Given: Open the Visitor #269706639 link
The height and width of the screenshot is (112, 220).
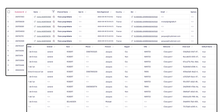Looking at the screenshot, I should (x=44, y=22).
